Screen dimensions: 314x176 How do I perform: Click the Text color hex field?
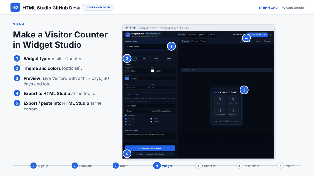165,71
